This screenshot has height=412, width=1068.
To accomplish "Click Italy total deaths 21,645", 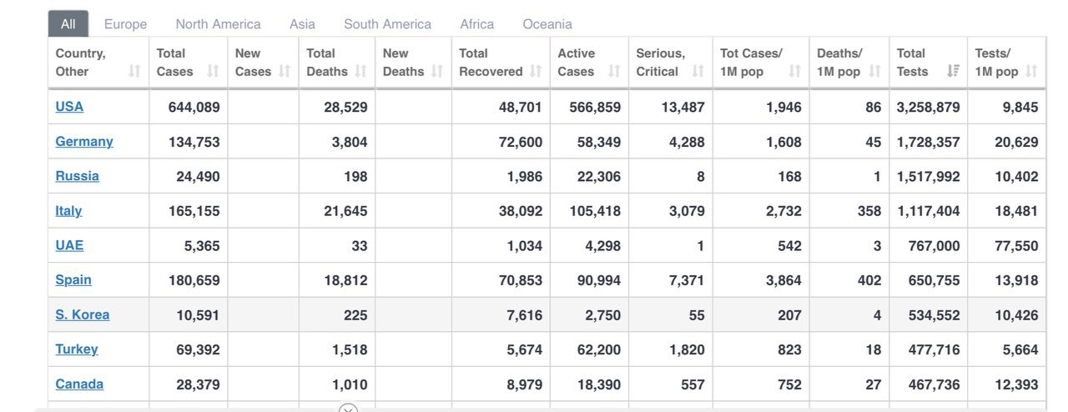I will 345,211.
